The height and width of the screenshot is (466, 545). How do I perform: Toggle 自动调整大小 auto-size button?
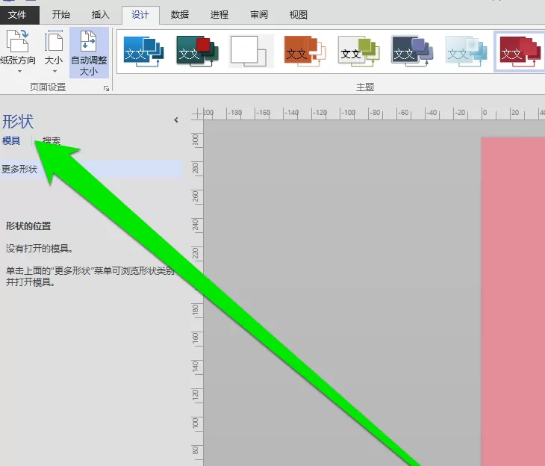point(89,52)
